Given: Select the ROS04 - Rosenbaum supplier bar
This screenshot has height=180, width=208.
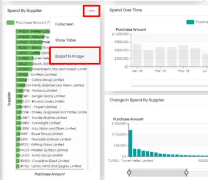Looking at the screenshot, I should [24, 69].
